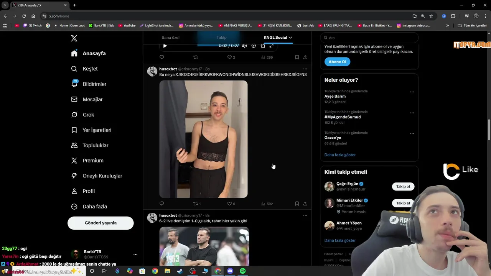This screenshot has width=491, height=276.
Task: Open Mesajlar from sidebar
Action: pos(87,99)
